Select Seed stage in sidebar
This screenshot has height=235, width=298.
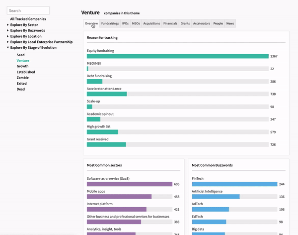20,55
